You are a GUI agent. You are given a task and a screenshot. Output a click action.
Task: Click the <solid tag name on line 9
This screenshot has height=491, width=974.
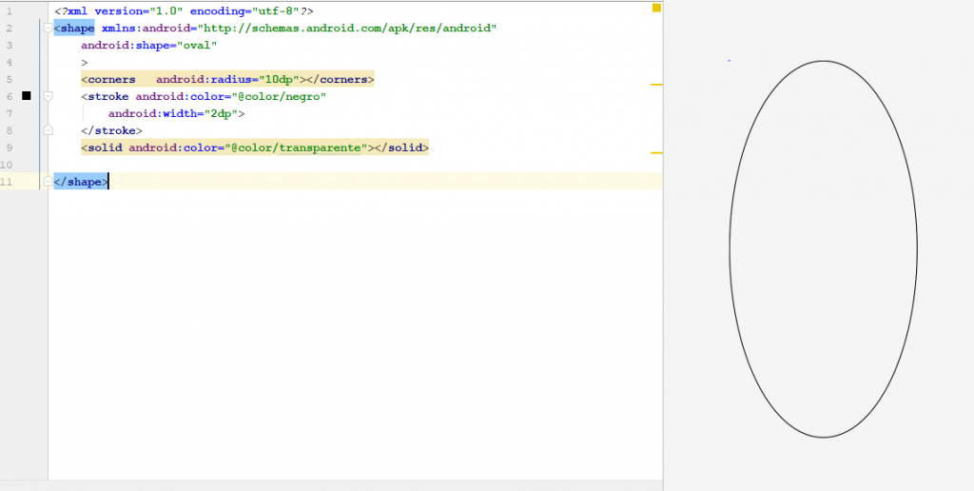click(102, 147)
